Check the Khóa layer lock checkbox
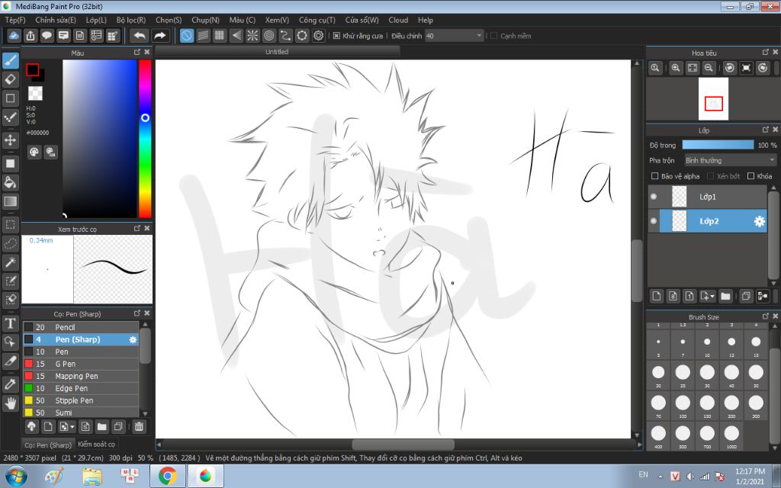Image resolution: width=781 pixels, height=488 pixels. (x=750, y=176)
